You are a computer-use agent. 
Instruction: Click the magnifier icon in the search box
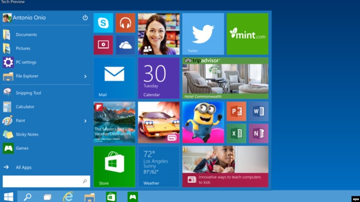[85, 181]
